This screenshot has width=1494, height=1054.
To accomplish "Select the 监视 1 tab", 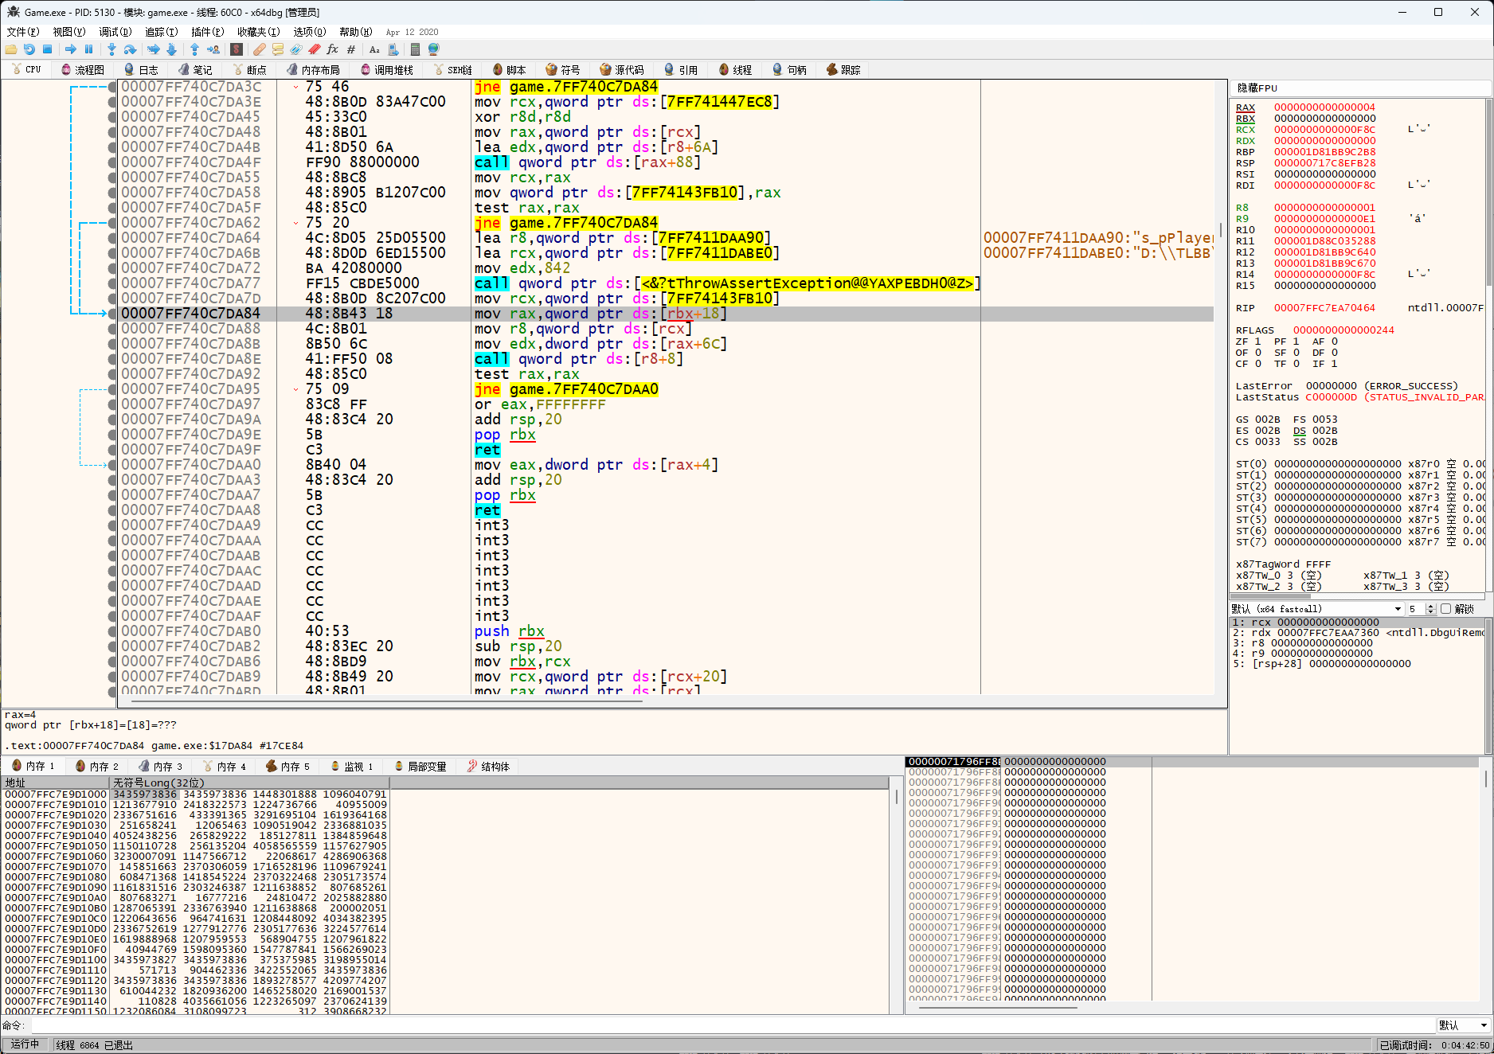I will point(351,767).
